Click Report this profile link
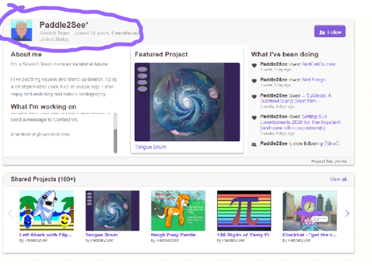The height and width of the screenshot is (279, 372). pos(329,161)
